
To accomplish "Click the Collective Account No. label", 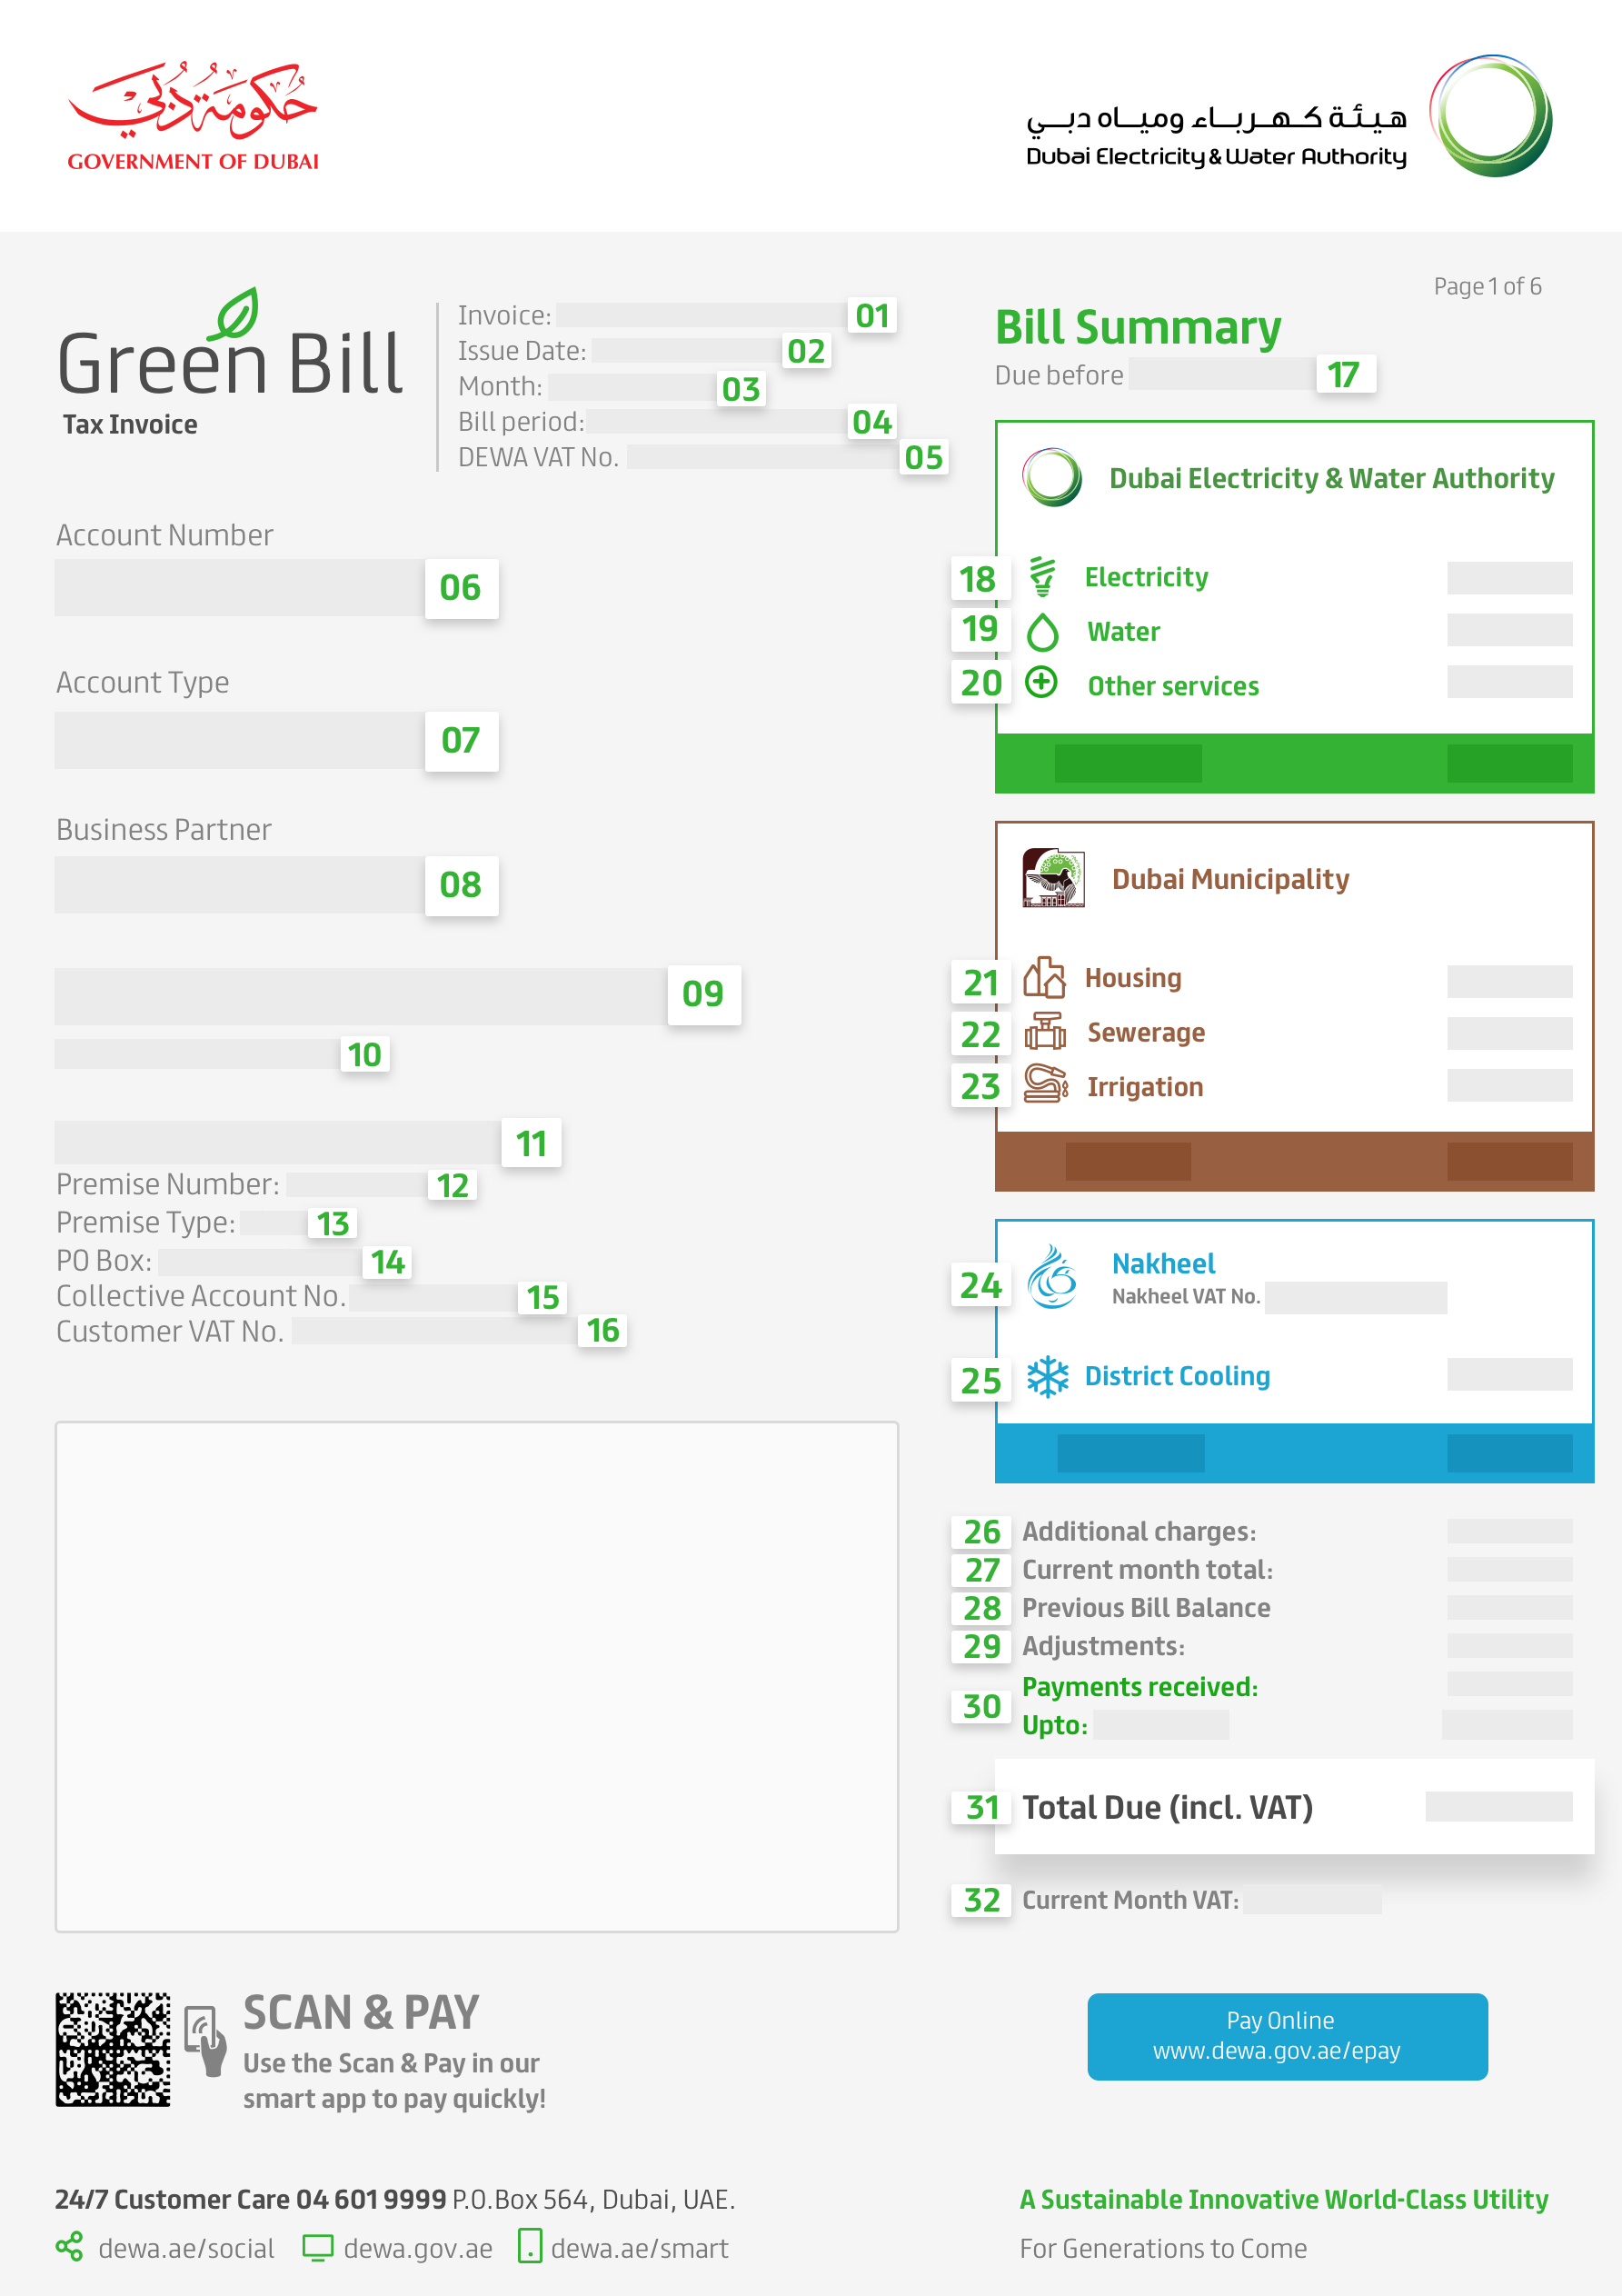I will pos(201,1295).
